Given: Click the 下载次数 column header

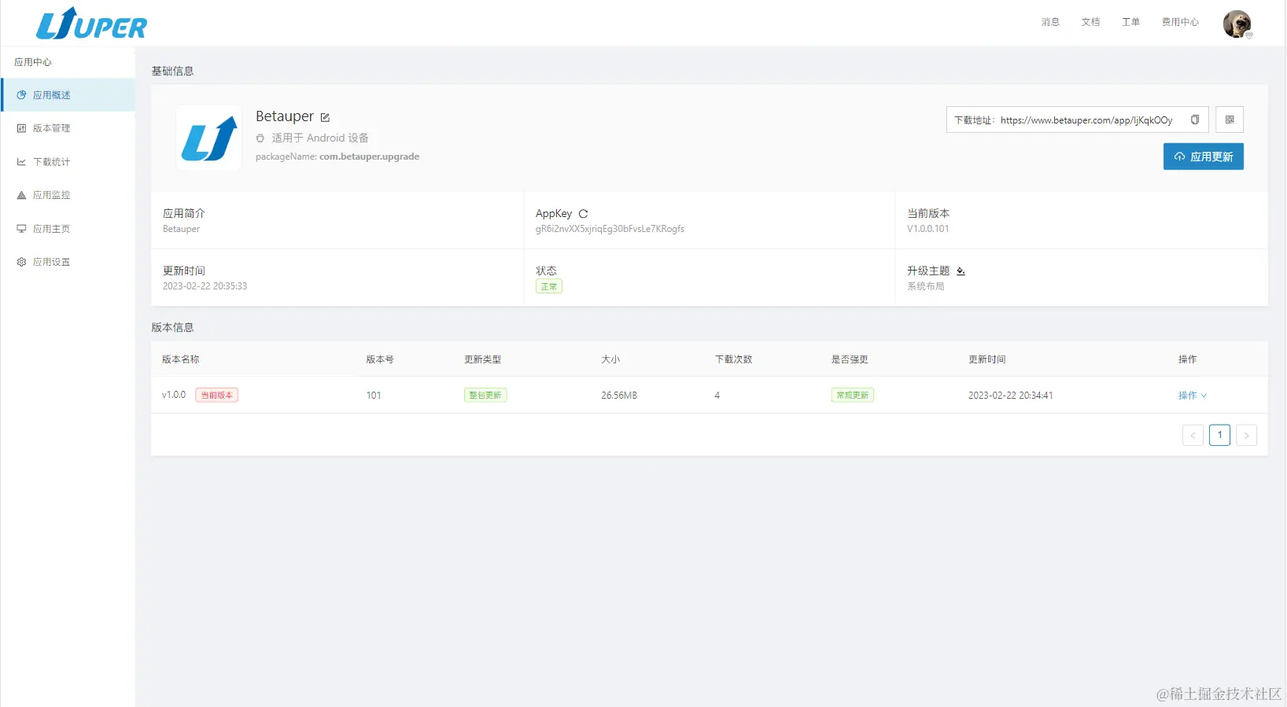Looking at the screenshot, I should (x=733, y=359).
